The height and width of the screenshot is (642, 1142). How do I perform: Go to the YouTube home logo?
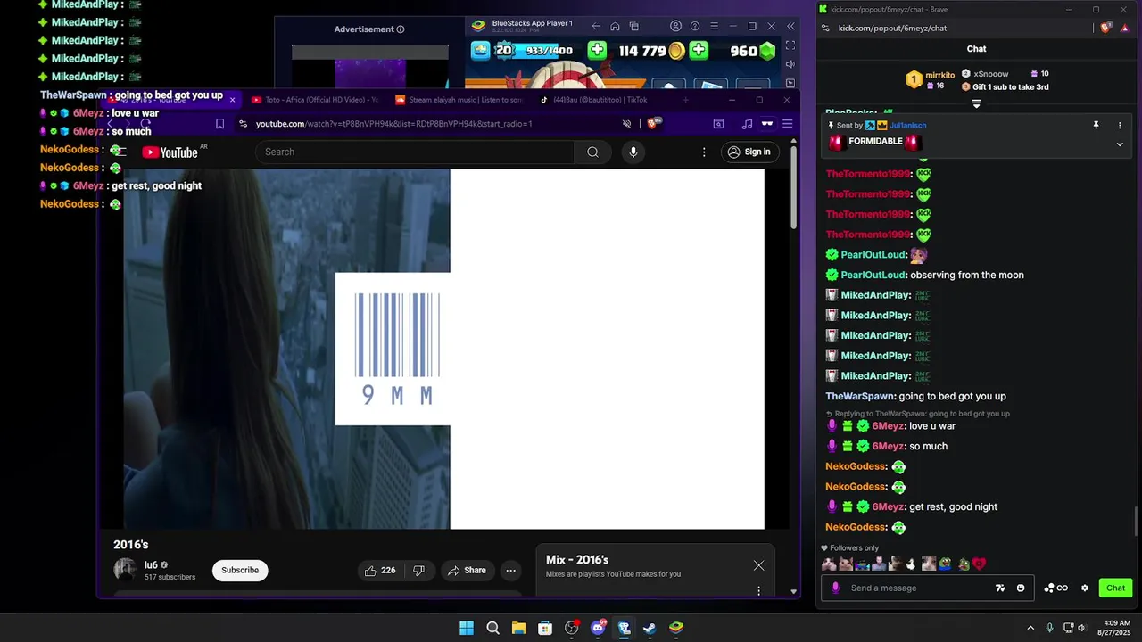point(170,152)
